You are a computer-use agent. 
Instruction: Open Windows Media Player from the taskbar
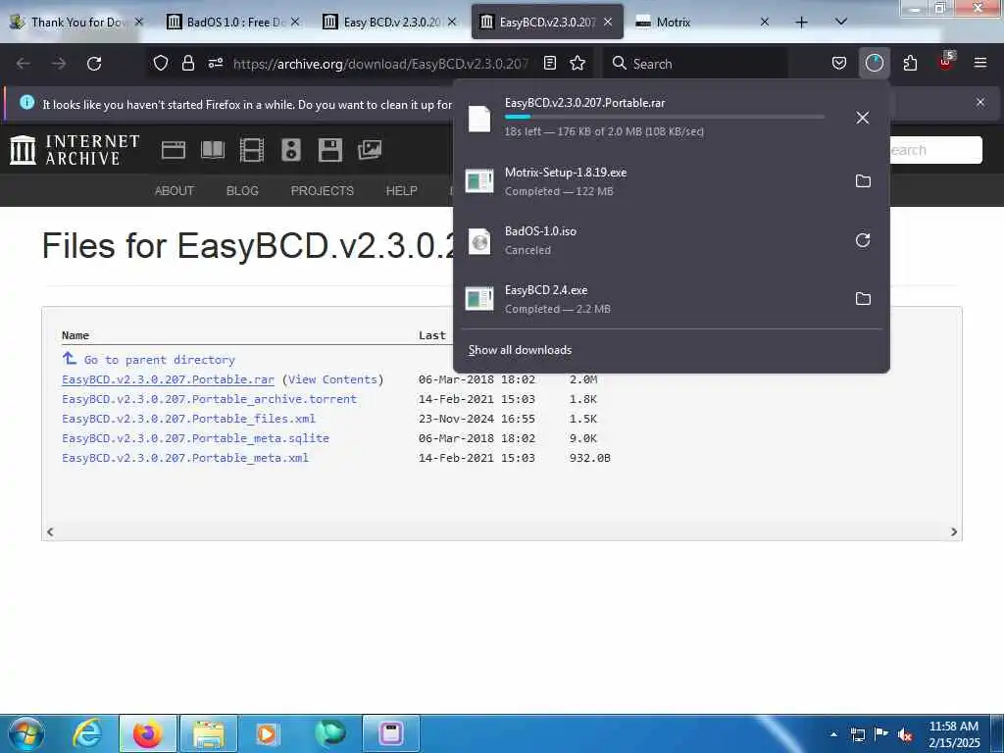click(x=268, y=733)
